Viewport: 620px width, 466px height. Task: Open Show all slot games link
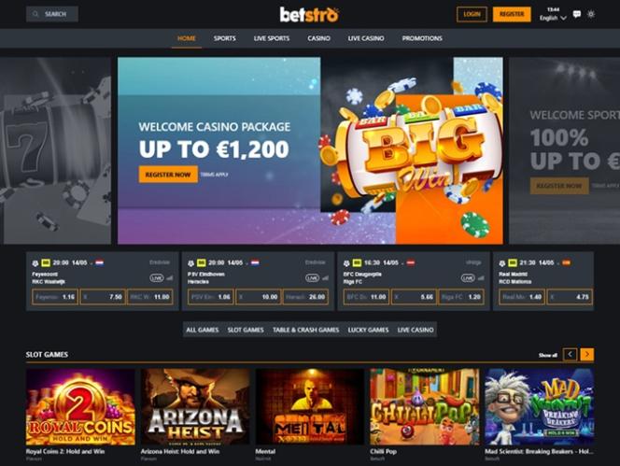548,355
